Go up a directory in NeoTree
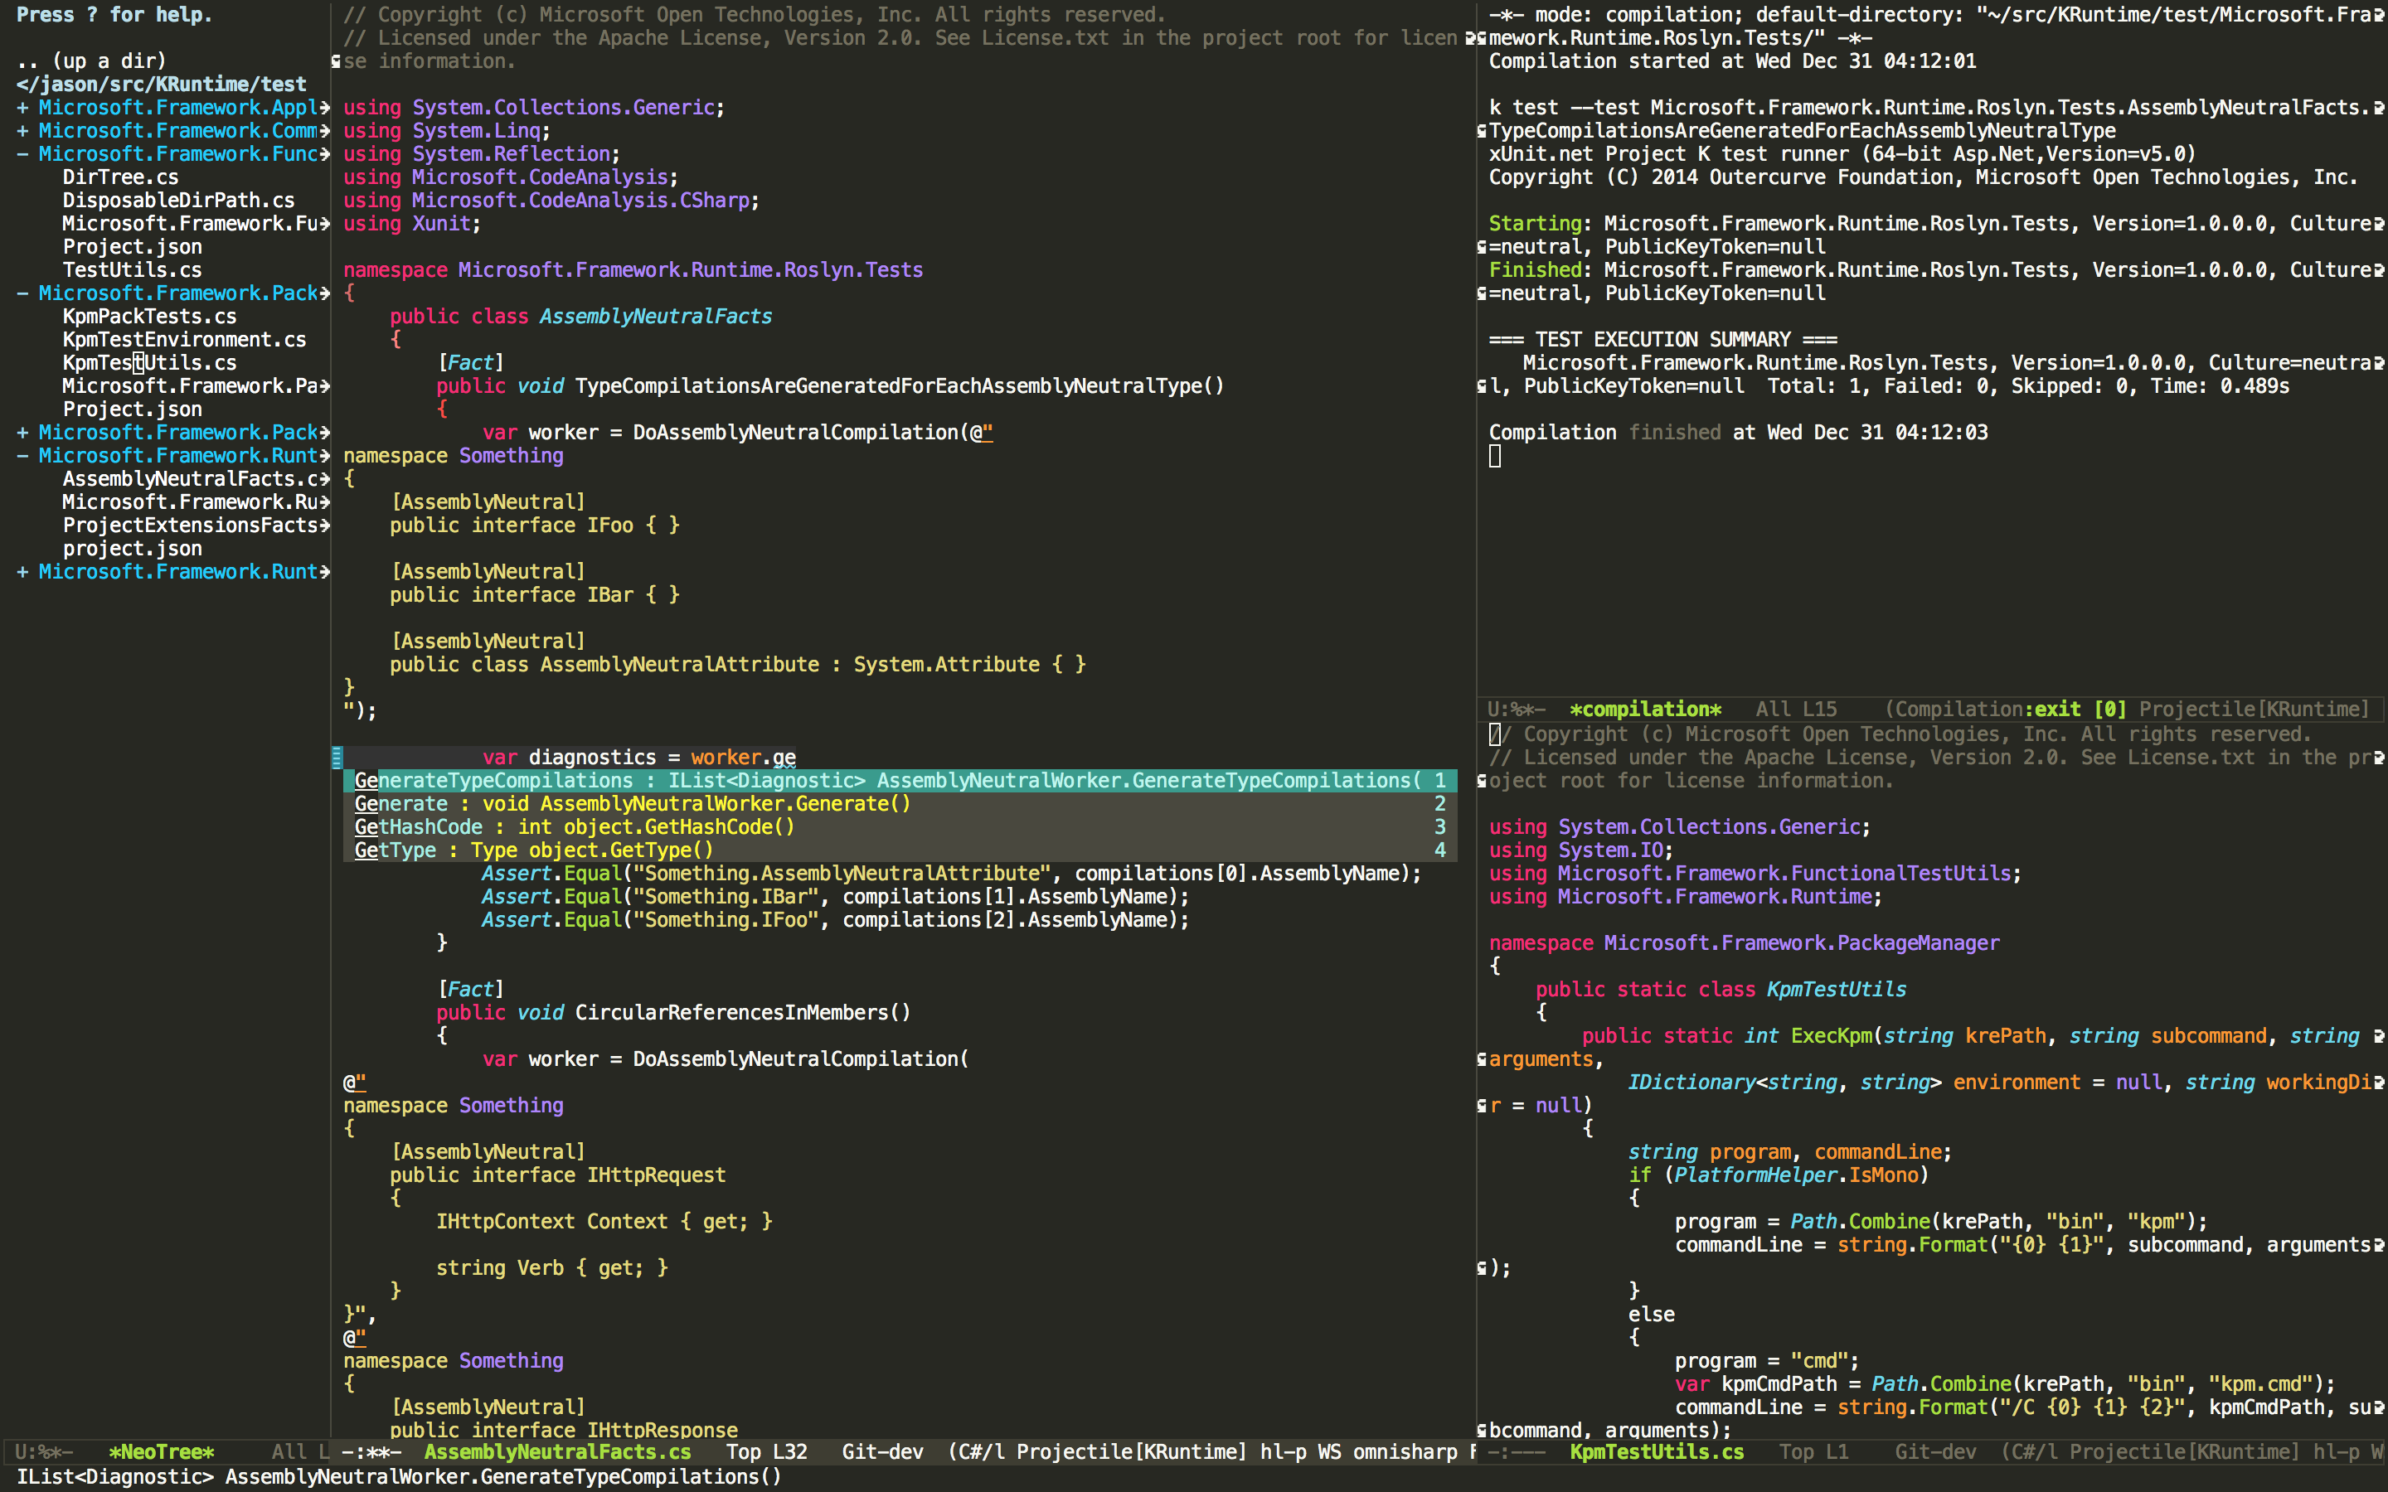The width and height of the screenshot is (2388, 1492). (x=90, y=61)
